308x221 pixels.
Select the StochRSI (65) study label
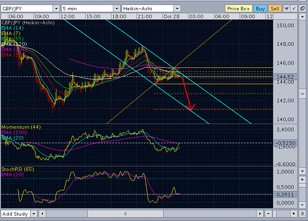18,169
